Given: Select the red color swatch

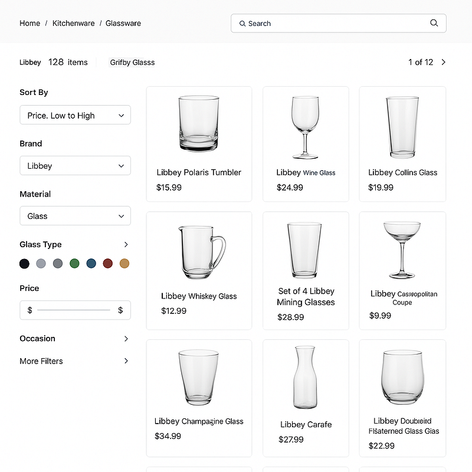Looking at the screenshot, I should 108,263.
